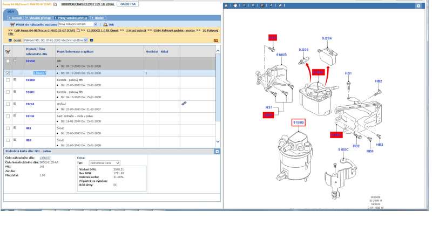Click the 9155B label in the diagram
Viewport: 432px width, 232px height.
click(x=299, y=123)
